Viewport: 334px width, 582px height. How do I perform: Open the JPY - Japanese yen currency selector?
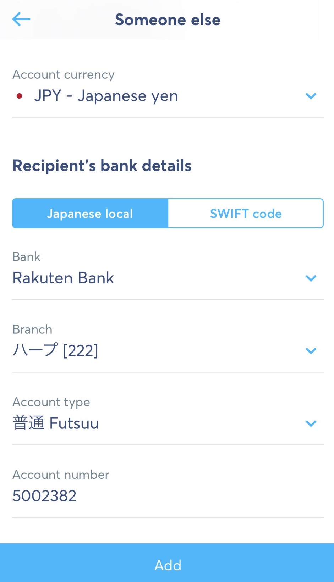[x=106, y=96]
